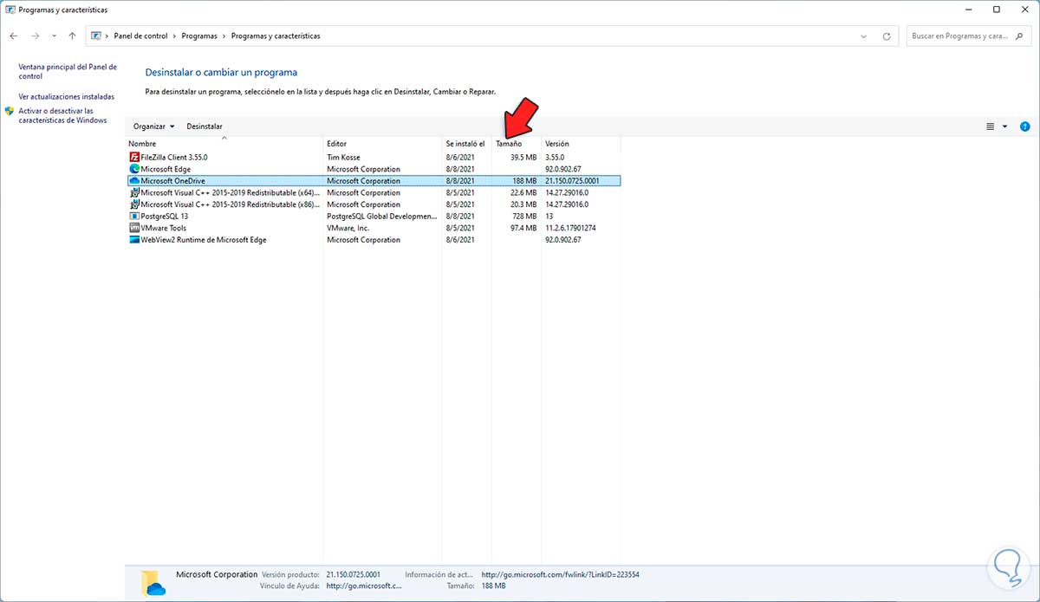The image size is (1040, 602).
Task: Go back with the back arrow
Action: pyautogui.click(x=13, y=36)
